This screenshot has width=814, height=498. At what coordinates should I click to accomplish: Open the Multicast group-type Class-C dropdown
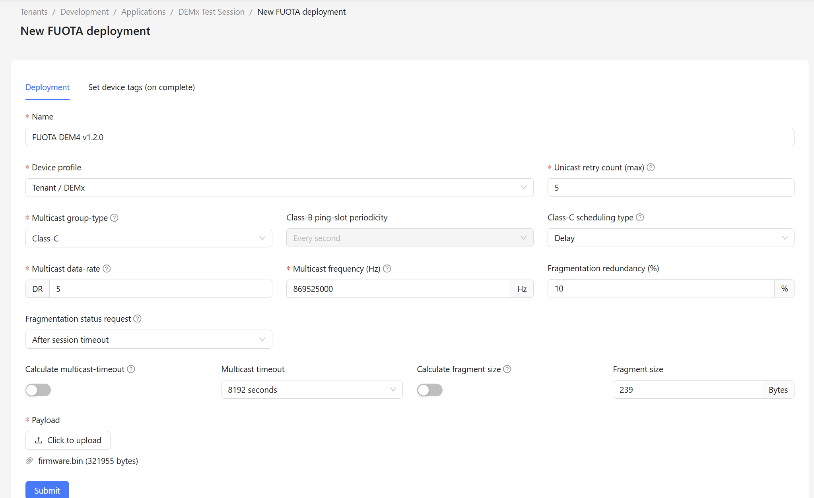point(149,238)
